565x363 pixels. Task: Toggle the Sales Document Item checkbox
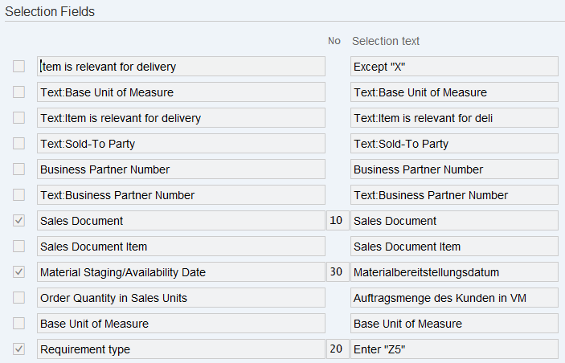(19, 247)
